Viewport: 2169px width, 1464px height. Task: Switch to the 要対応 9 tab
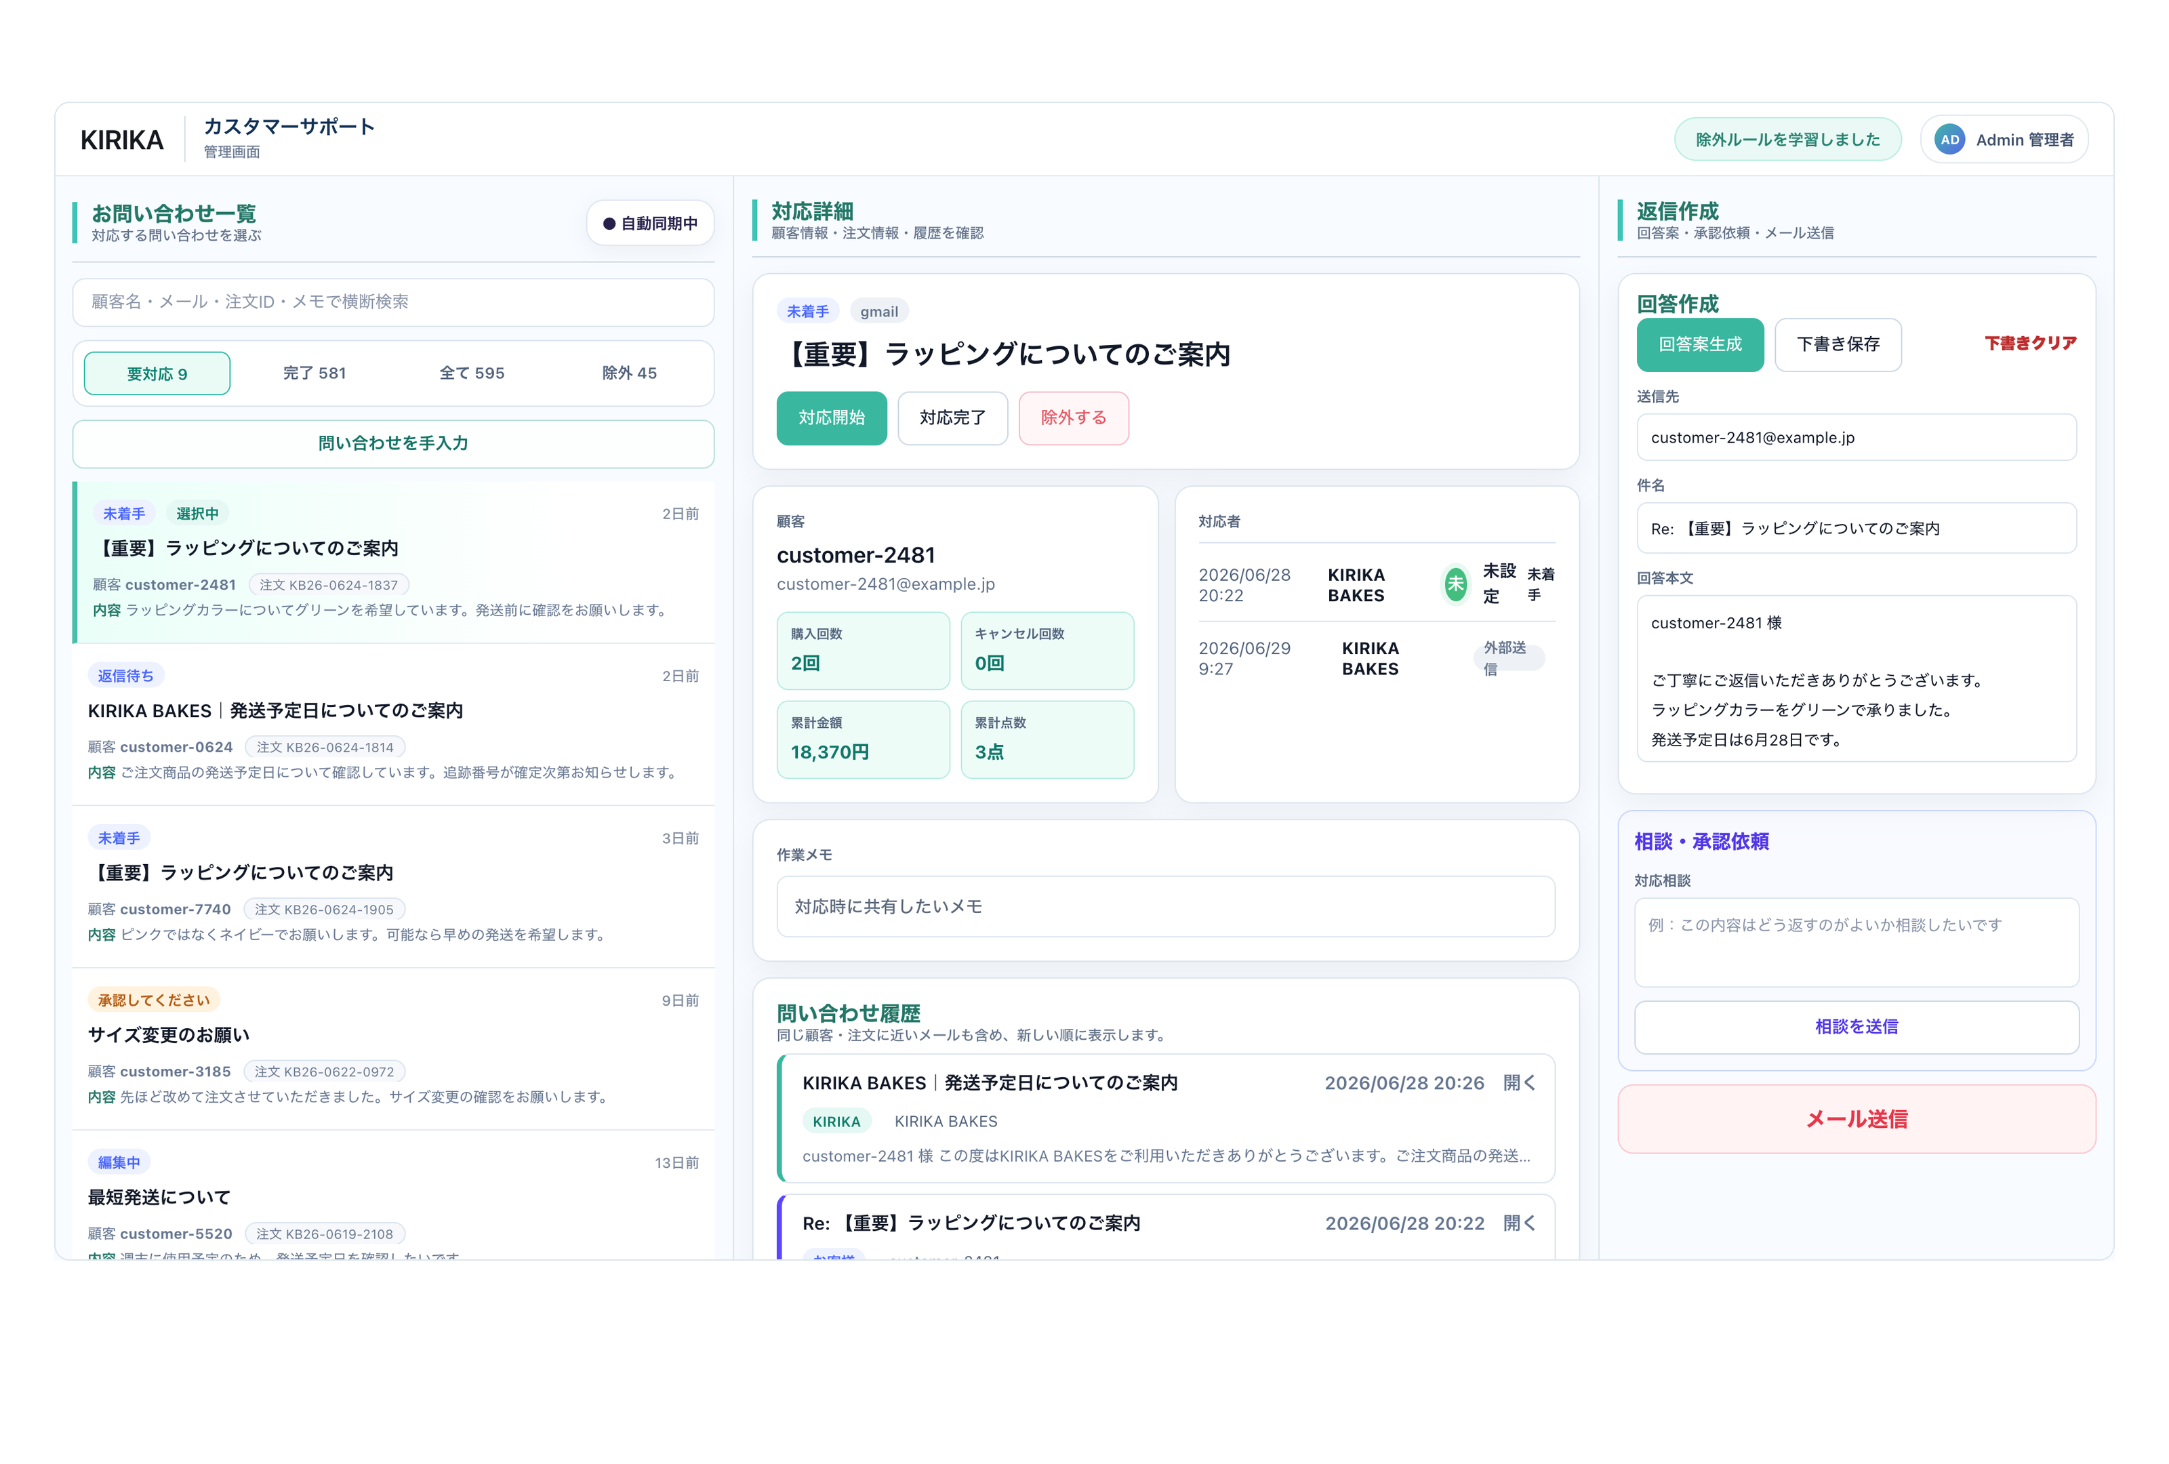[x=157, y=374]
